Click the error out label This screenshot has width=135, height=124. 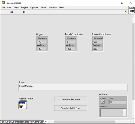103,94
